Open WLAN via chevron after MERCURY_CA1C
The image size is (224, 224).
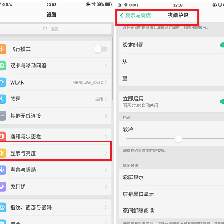pyautogui.click(x=106, y=83)
